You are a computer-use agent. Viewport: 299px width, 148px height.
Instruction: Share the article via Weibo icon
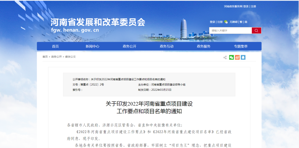click(237, 57)
